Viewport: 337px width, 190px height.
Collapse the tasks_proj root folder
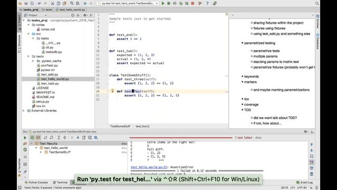[x=24, y=21]
